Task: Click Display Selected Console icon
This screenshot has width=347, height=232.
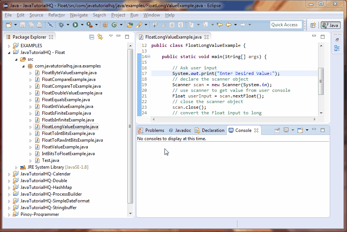Action: point(286,130)
